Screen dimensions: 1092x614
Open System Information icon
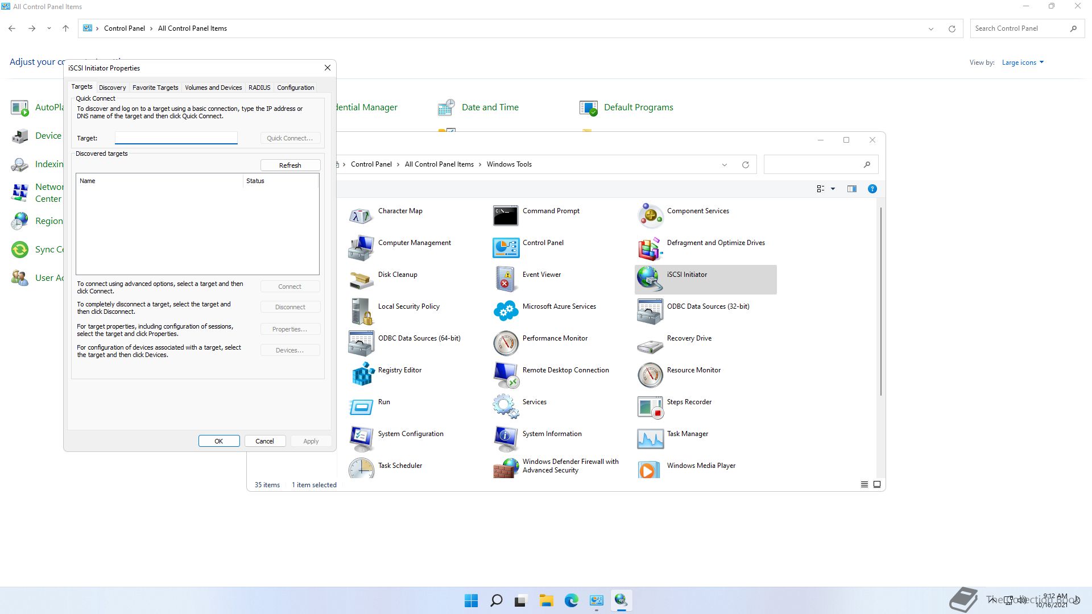point(506,439)
